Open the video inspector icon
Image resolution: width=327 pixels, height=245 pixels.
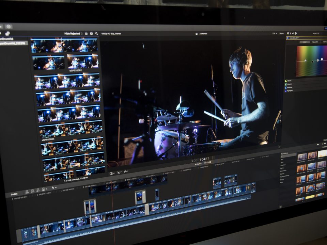pyautogui.click(x=288, y=33)
